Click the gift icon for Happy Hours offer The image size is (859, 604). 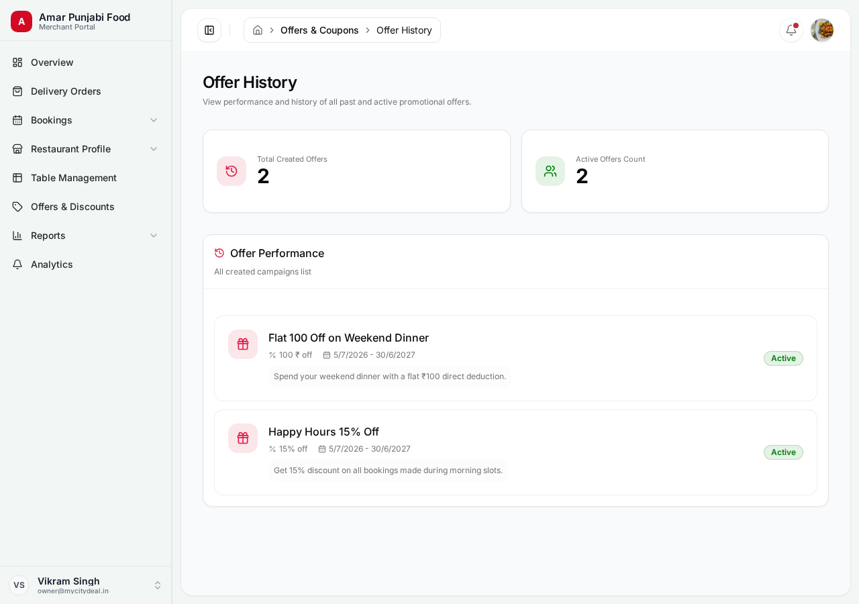coord(243,438)
